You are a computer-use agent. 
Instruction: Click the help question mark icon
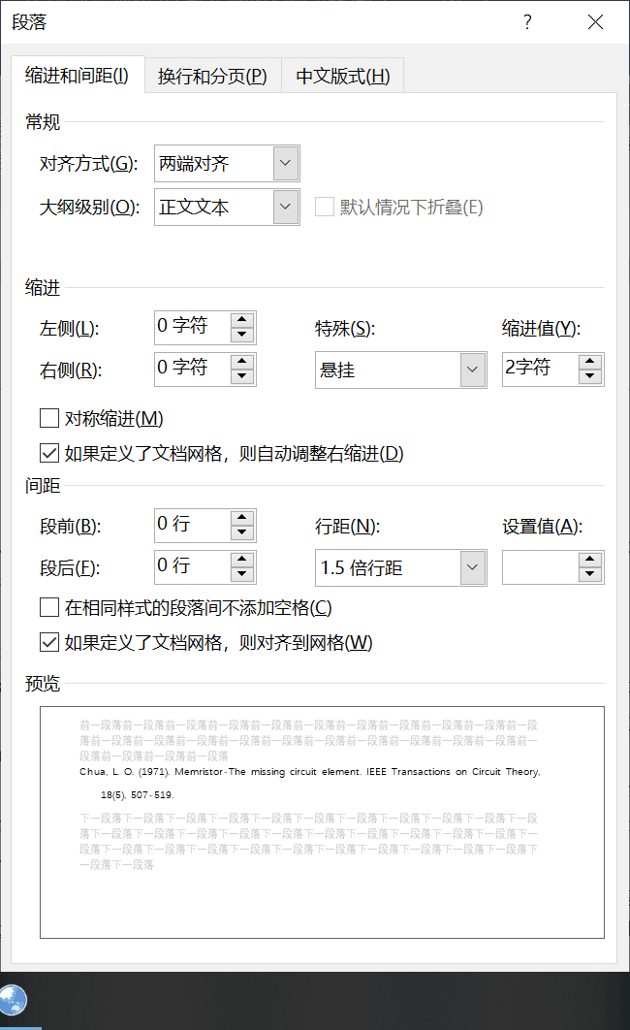point(527,22)
